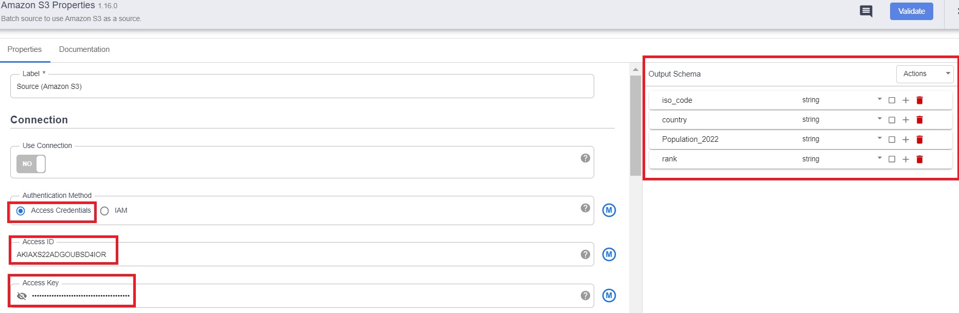Switch to the Documentation tab

84,49
